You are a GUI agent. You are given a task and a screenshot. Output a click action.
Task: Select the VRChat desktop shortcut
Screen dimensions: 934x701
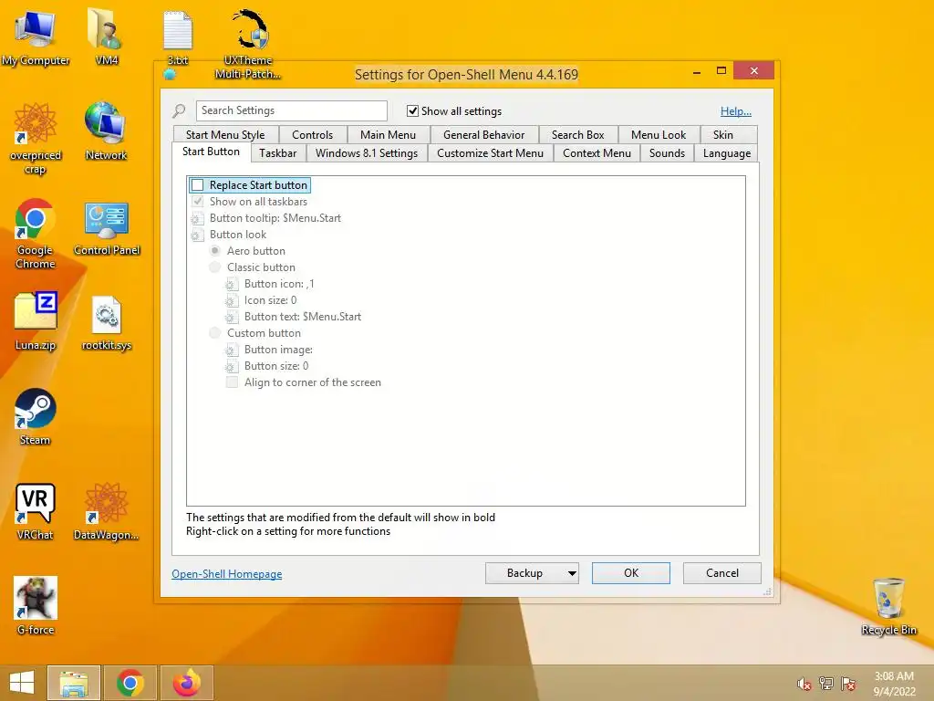pyautogui.click(x=36, y=511)
